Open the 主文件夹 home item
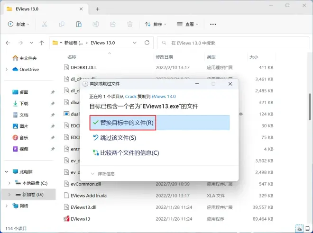313x233 pixels. (25, 58)
